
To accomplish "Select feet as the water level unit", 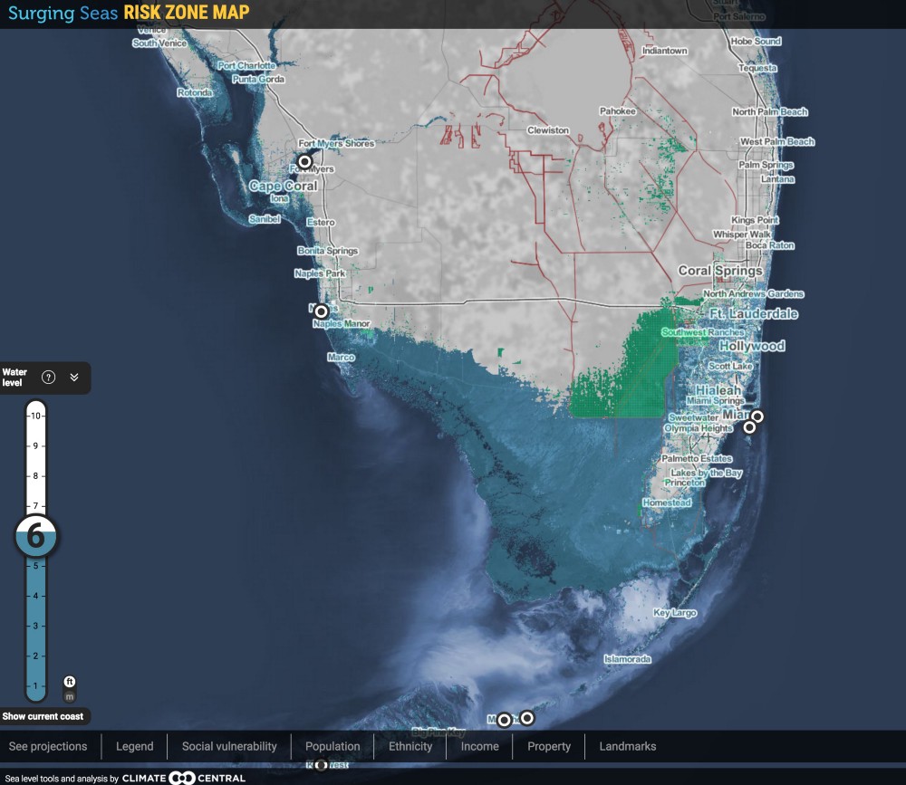I will (x=68, y=679).
